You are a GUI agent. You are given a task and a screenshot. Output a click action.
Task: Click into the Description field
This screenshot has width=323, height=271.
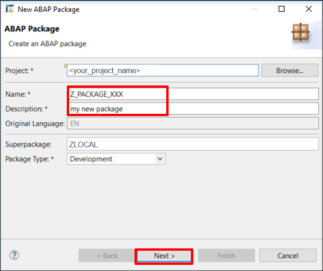pyautogui.click(x=193, y=109)
